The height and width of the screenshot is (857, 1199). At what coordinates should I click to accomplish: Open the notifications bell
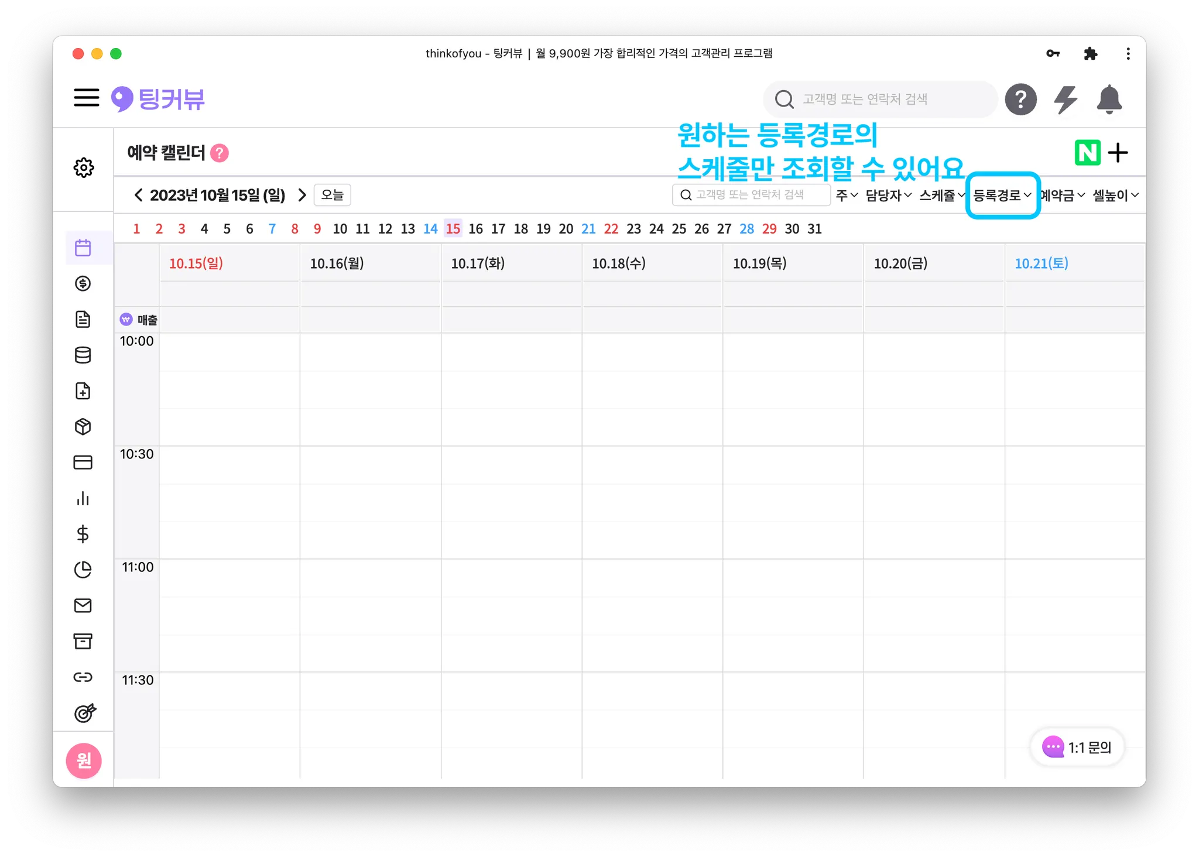click(x=1109, y=100)
